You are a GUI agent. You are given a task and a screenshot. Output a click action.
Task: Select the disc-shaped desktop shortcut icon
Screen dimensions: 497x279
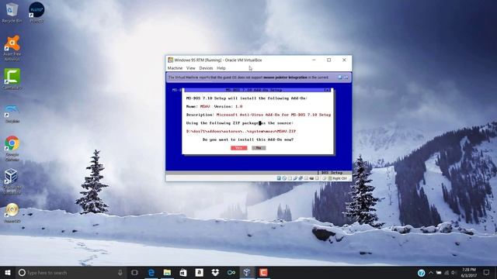[x=12, y=213]
